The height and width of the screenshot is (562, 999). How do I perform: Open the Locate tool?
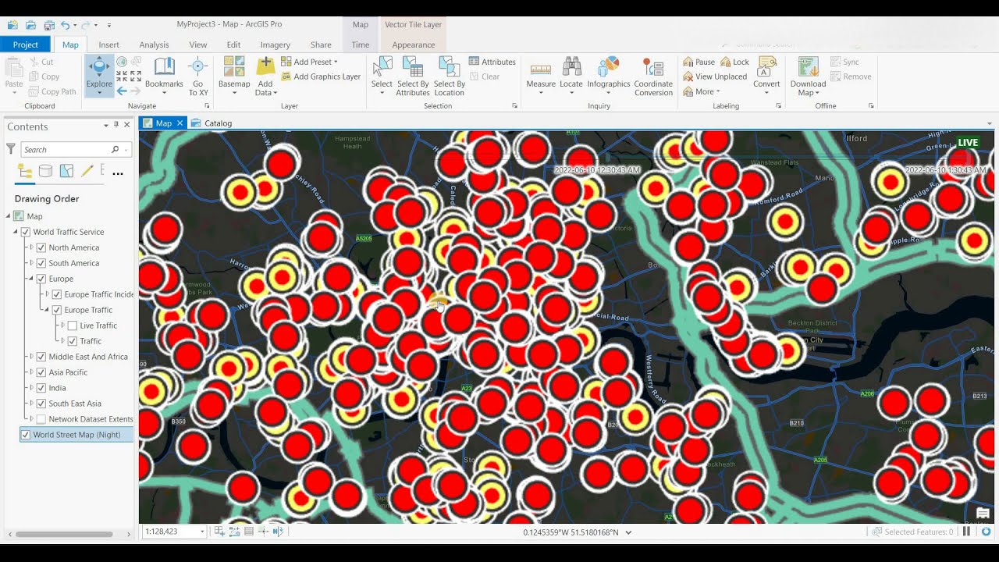(x=571, y=75)
